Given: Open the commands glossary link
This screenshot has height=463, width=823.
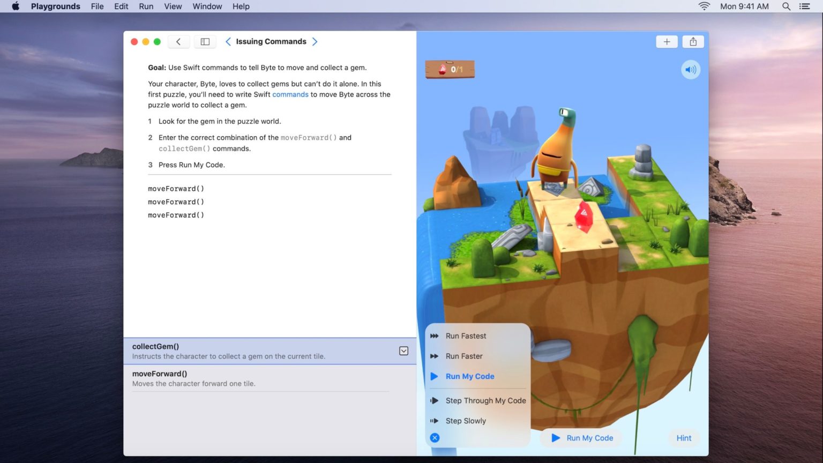Looking at the screenshot, I should click(290, 94).
